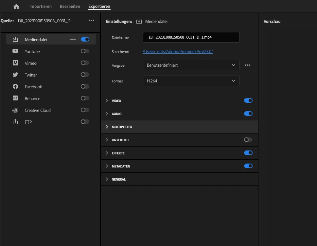Click the METADATEN section title
This screenshot has width=317, height=246.
[x=121, y=166]
